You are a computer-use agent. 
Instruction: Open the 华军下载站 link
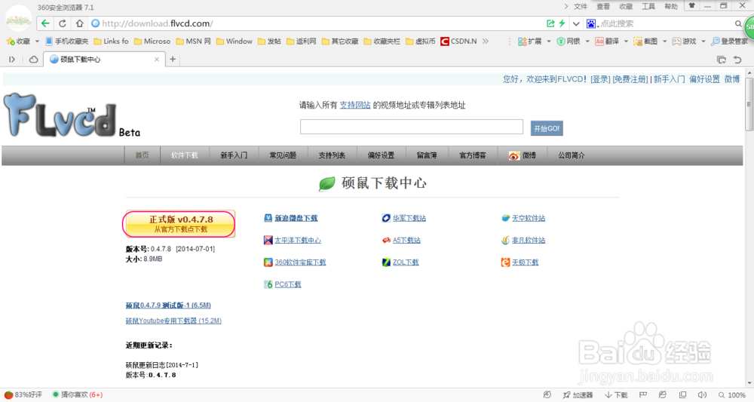[x=409, y=218]
